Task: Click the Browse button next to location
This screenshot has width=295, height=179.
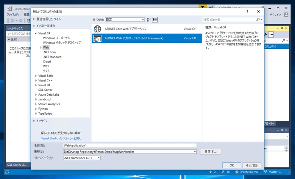Action: point(211,152)
